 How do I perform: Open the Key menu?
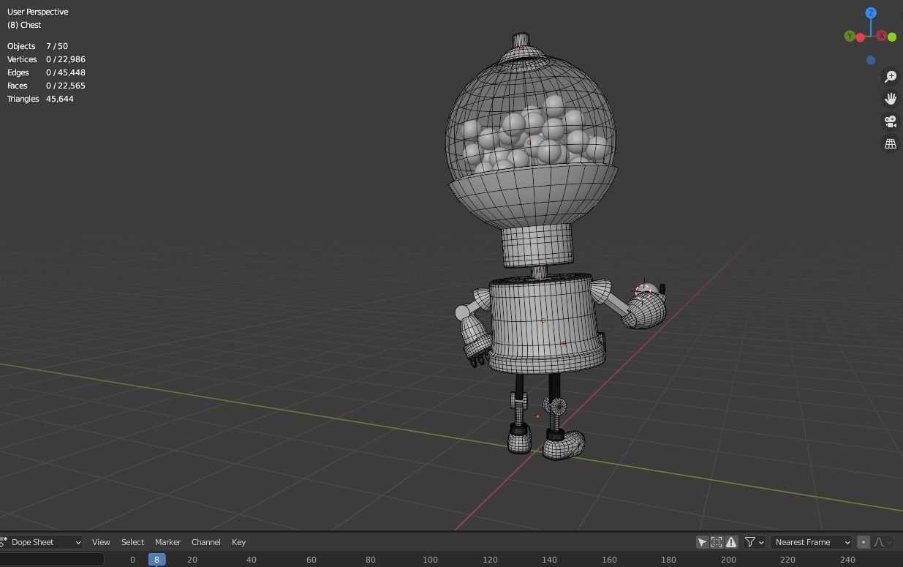coord(238,542)
